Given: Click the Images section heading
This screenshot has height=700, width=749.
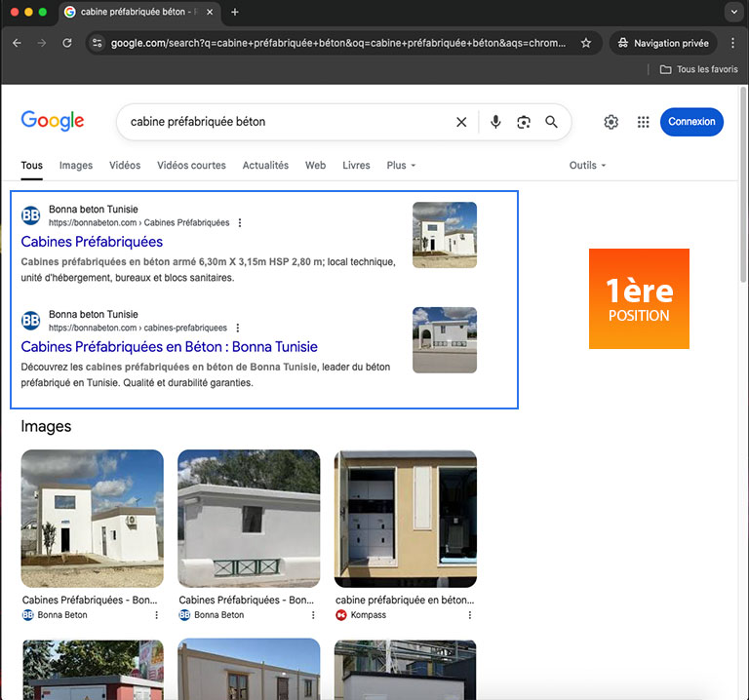Looking at the screenshot, I should coord(46,426).
